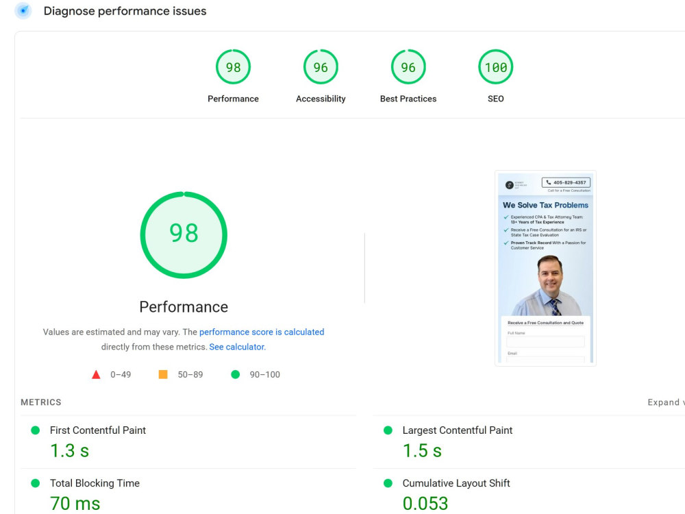Click the large 'Performance' title under gauge
685x514 pixels.
click(x=184, y=307)
